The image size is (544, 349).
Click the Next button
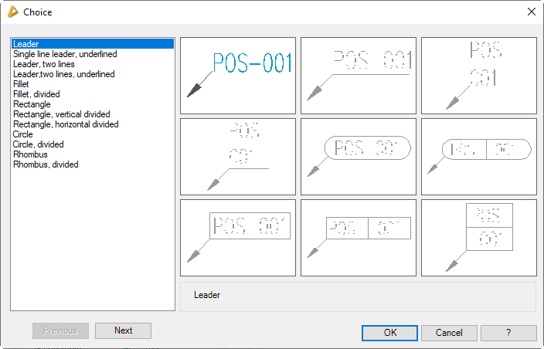(123, 330)
